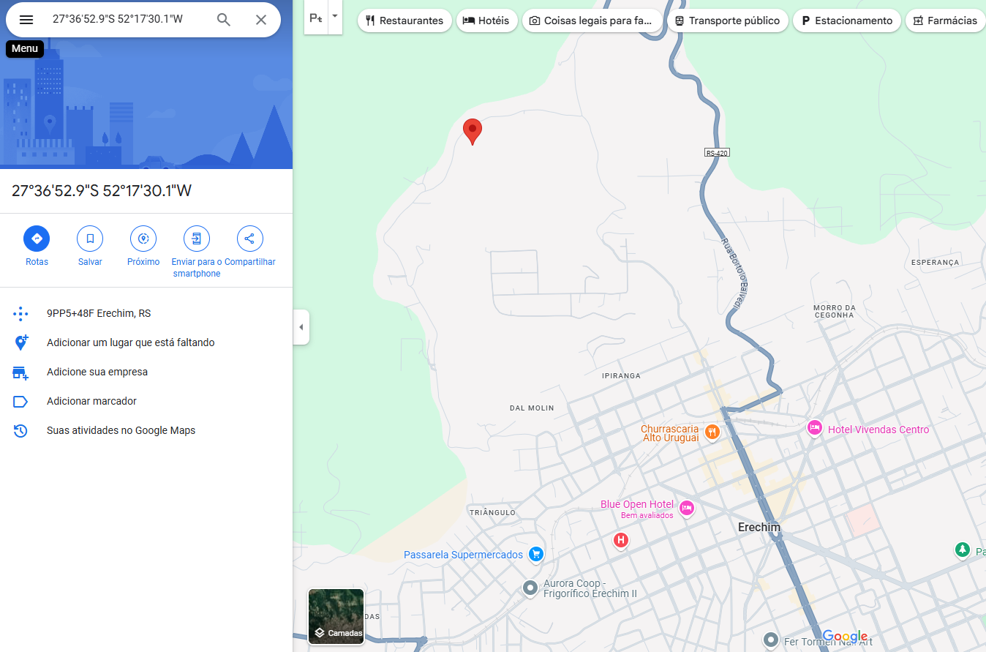The width and height of the screenshot is (986, 652).
Task: Click Aurora Coop Frigorífico marker pin
Action: [x=530, y=588]
